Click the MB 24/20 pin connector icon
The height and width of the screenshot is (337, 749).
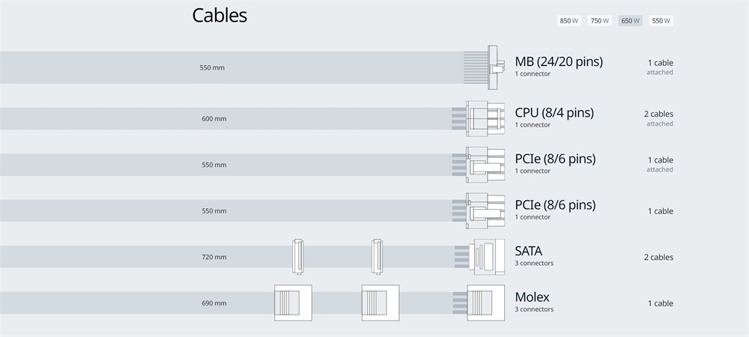(x=485, y=67)
